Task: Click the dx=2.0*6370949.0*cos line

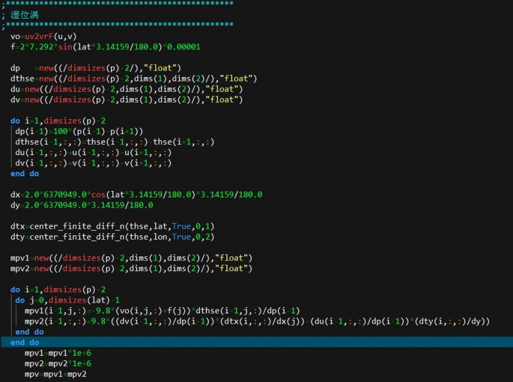Action: 136,195
